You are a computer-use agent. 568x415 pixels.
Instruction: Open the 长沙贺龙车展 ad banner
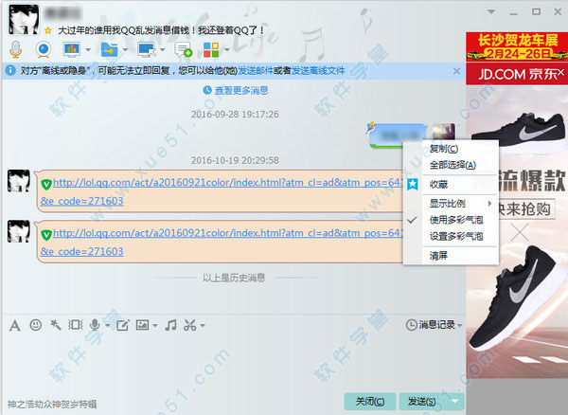[517, 46]
